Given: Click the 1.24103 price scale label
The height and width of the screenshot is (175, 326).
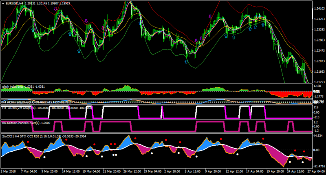Looking at the screenshot, I should [x=319, y=9].
